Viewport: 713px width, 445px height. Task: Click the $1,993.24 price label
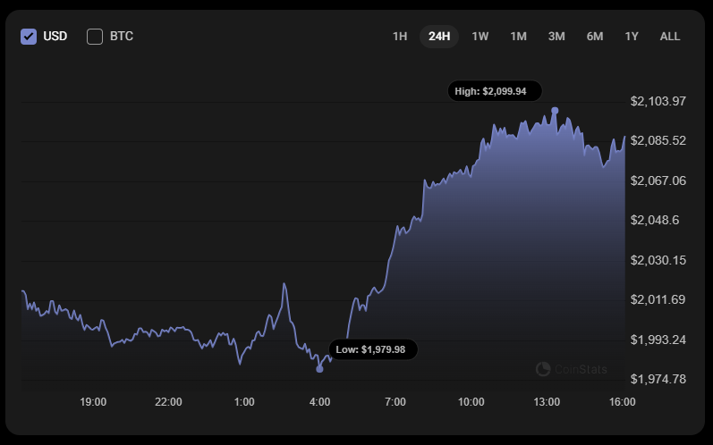pos(658,340)
